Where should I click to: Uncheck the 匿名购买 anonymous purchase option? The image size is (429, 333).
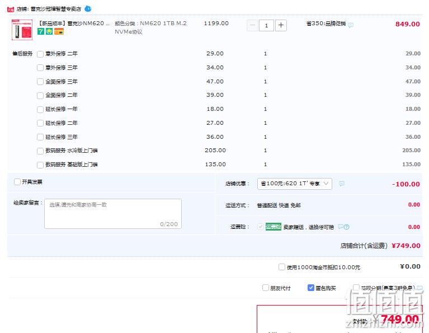coord(311,288)
